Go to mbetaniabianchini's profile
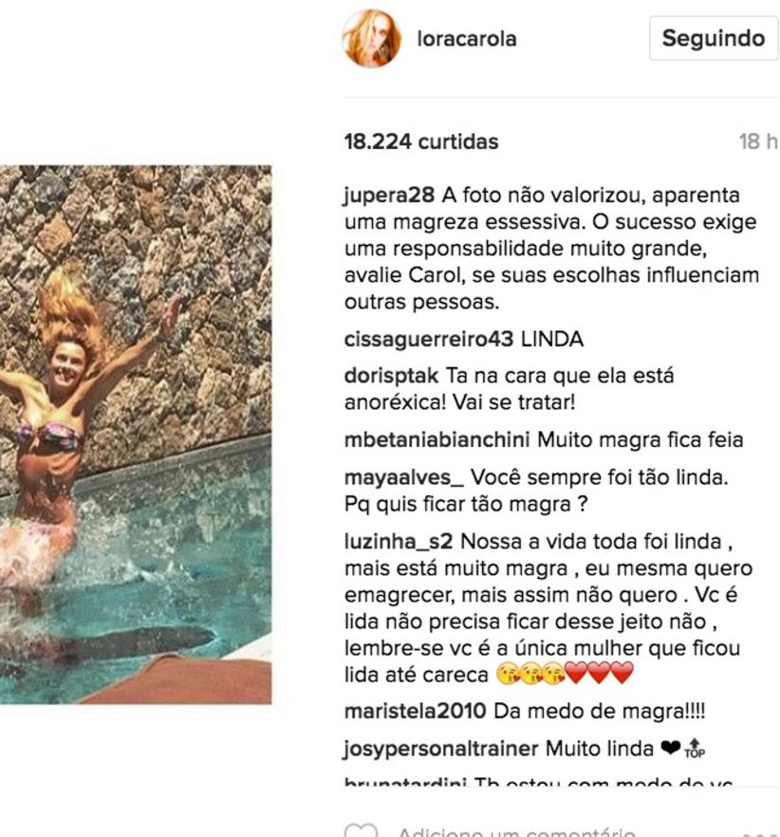The height and width of the screenshot is (837, 780). tap(437, 440)
